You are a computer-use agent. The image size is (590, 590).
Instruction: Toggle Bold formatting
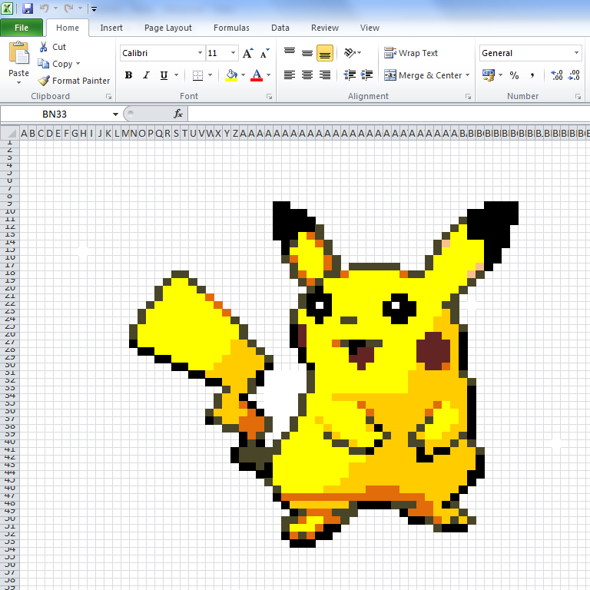(x=128, y=75)
